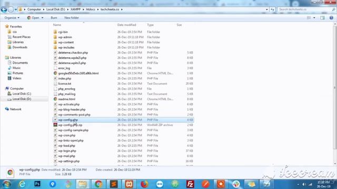
Task: Click the Refresh button beside address bar
Action: (x=272, y=9)
